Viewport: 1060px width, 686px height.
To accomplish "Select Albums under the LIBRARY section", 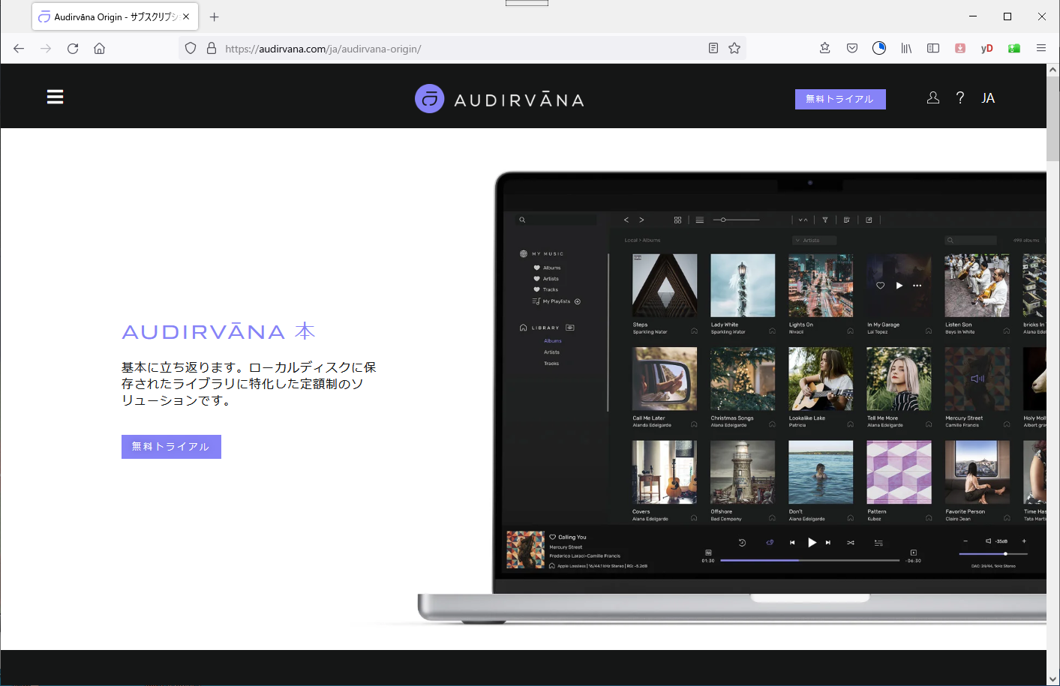I will [x=552, y=340].
